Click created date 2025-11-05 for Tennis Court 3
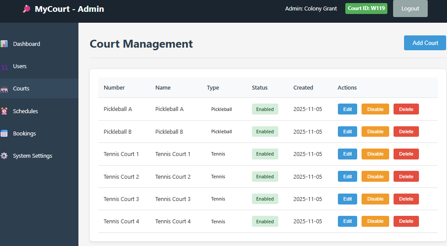Image resolution: width=447 pixels, height=246 pixels. coord(308,199)
